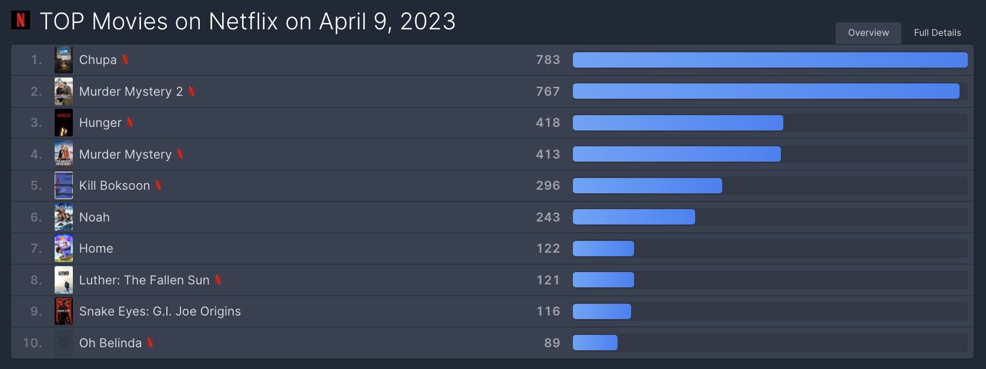This screenshot has width=986, height=369.
Task: Switch to the Overview tab
Action: click(868, 33)
